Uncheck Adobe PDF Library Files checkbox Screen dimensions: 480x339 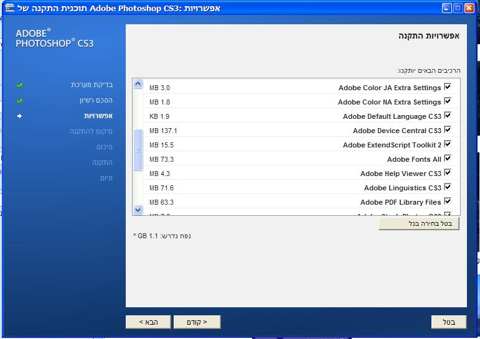click(448, 201)
